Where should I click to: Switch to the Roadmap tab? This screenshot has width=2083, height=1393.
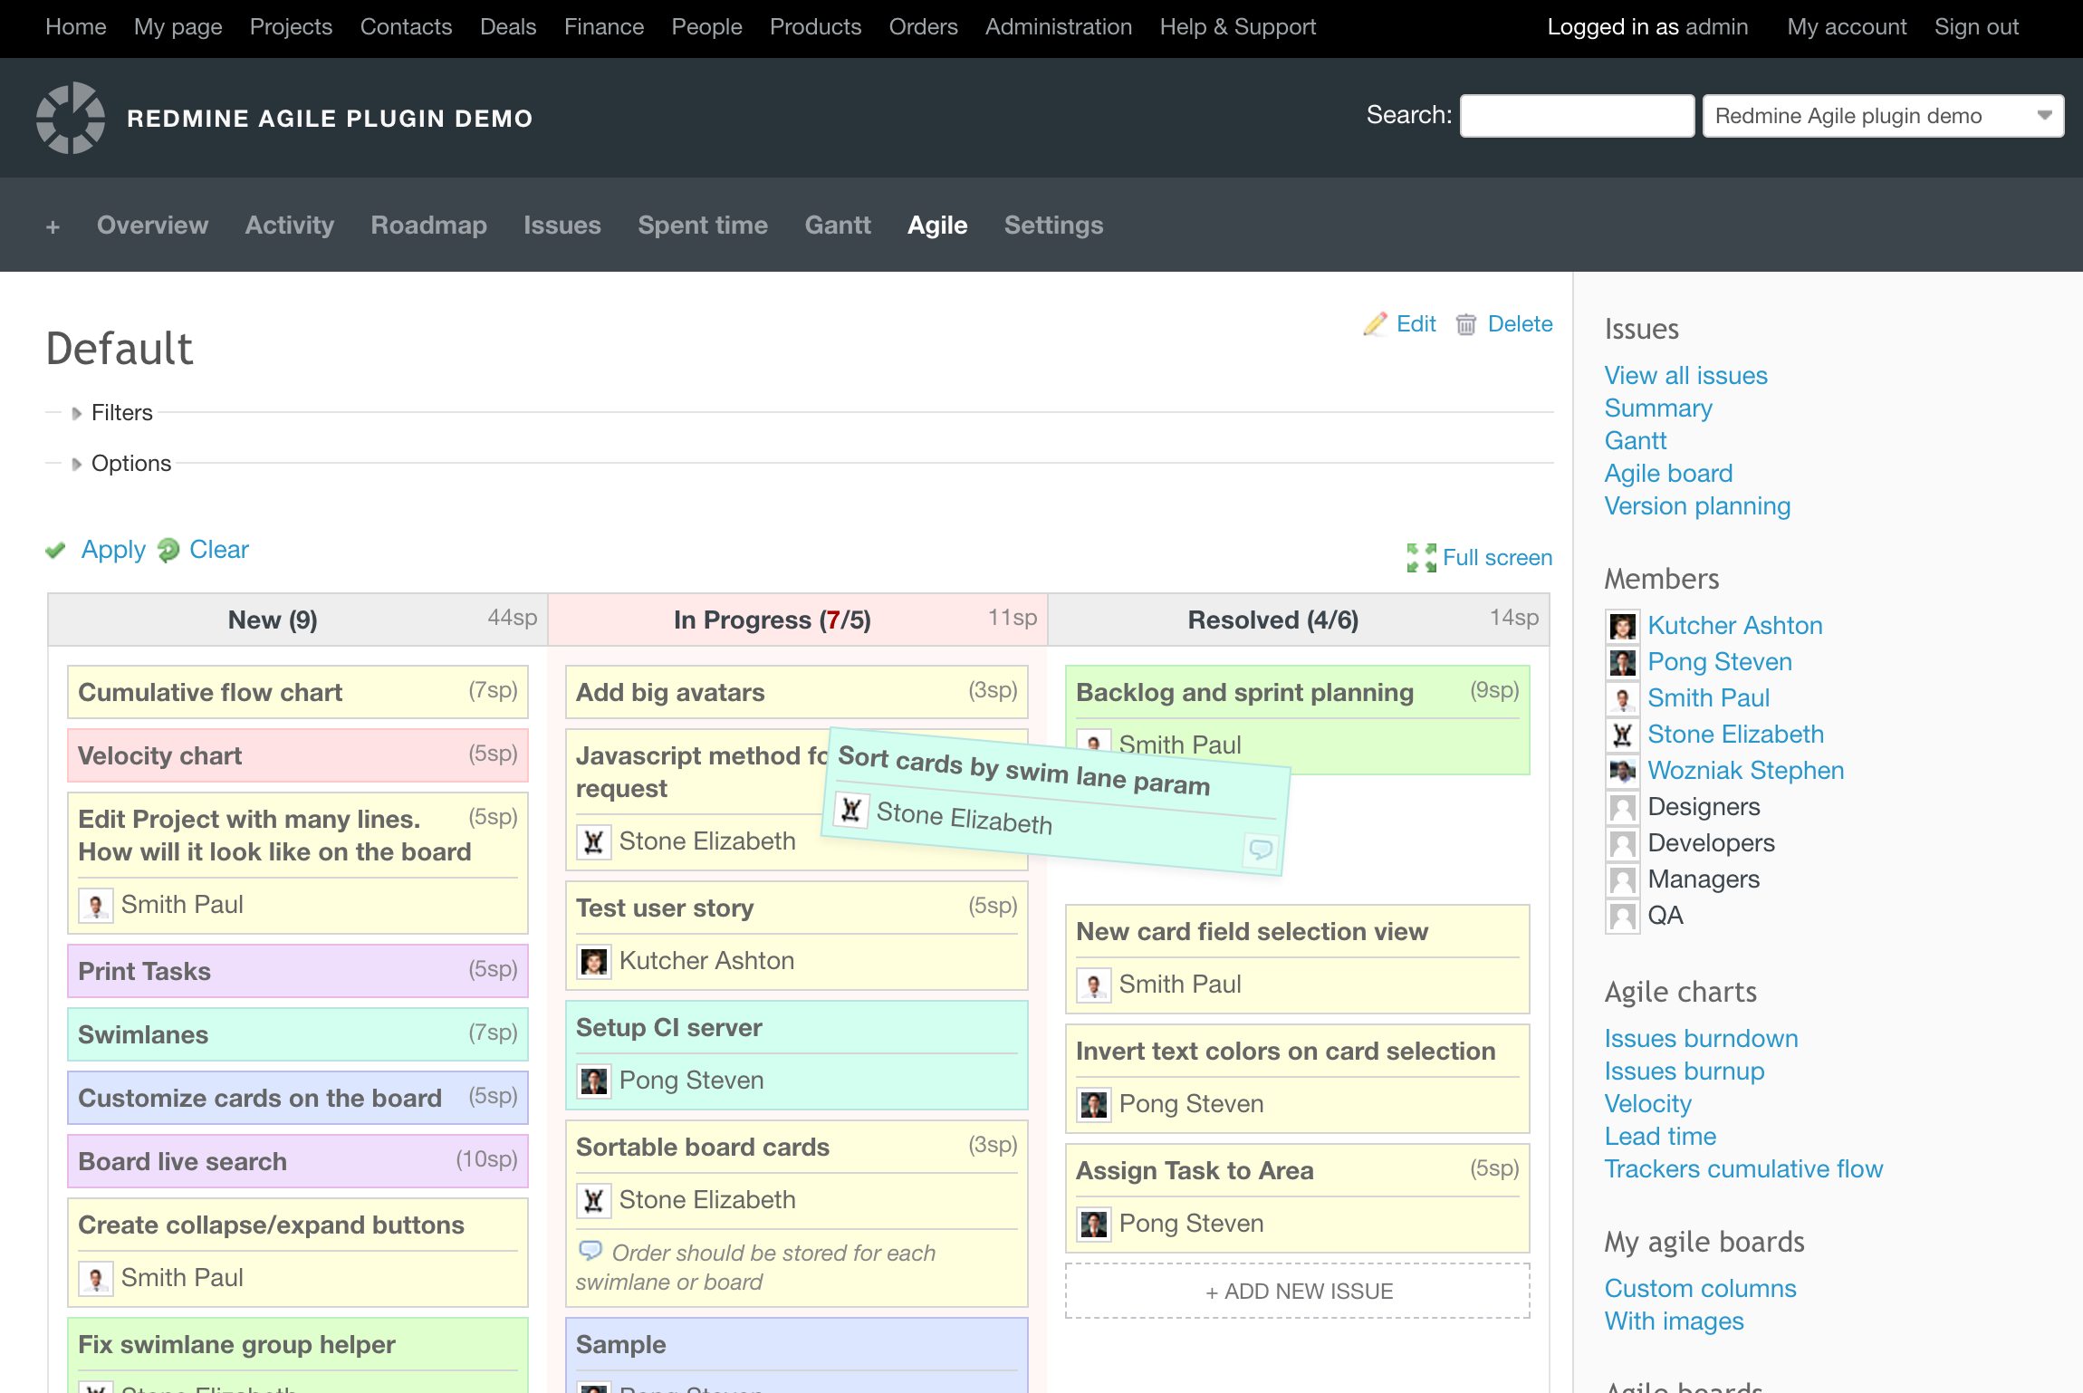point(428,225)
